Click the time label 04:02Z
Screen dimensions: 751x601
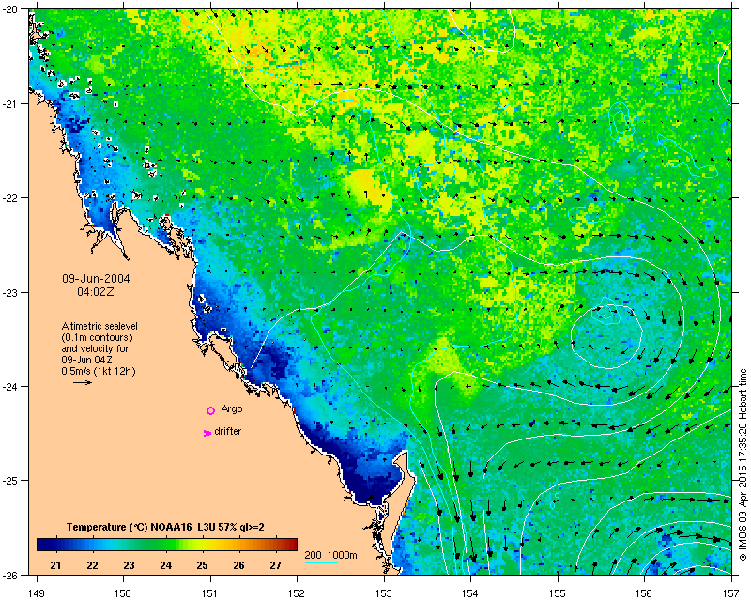pos(96,291)
